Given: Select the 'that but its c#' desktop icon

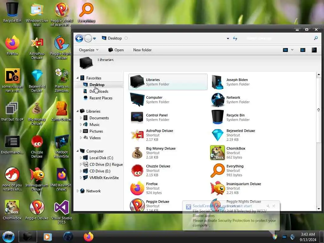Looking at the screenshot, I should click(12, 111).
